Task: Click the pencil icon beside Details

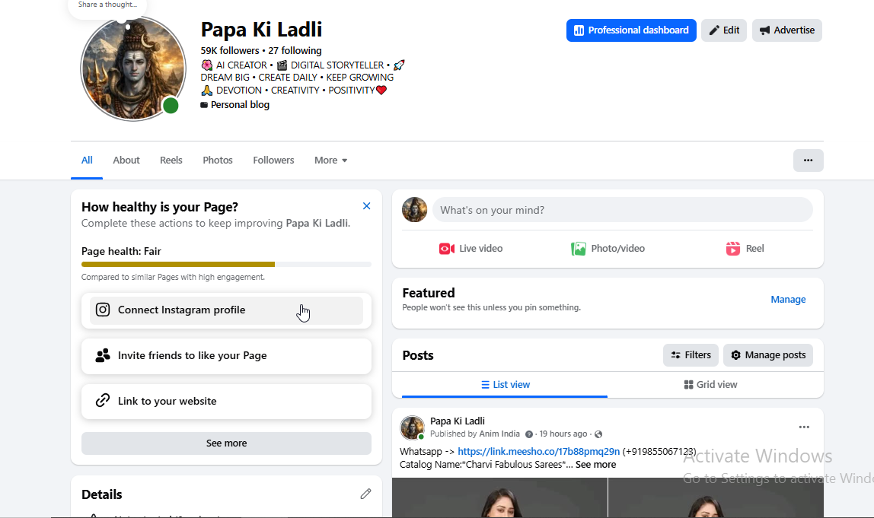Action: [365, 494]
